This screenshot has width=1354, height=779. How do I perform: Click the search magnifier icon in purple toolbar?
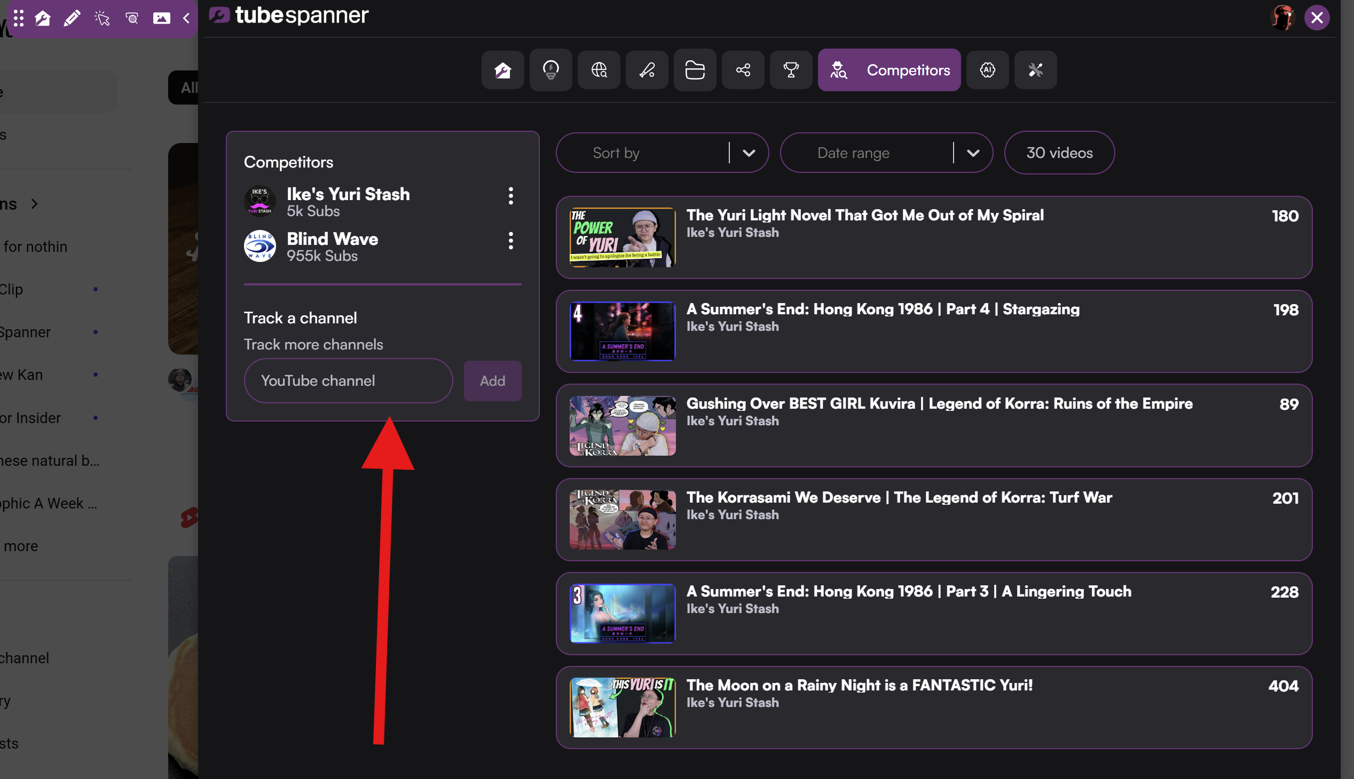(x=132, y=18)
